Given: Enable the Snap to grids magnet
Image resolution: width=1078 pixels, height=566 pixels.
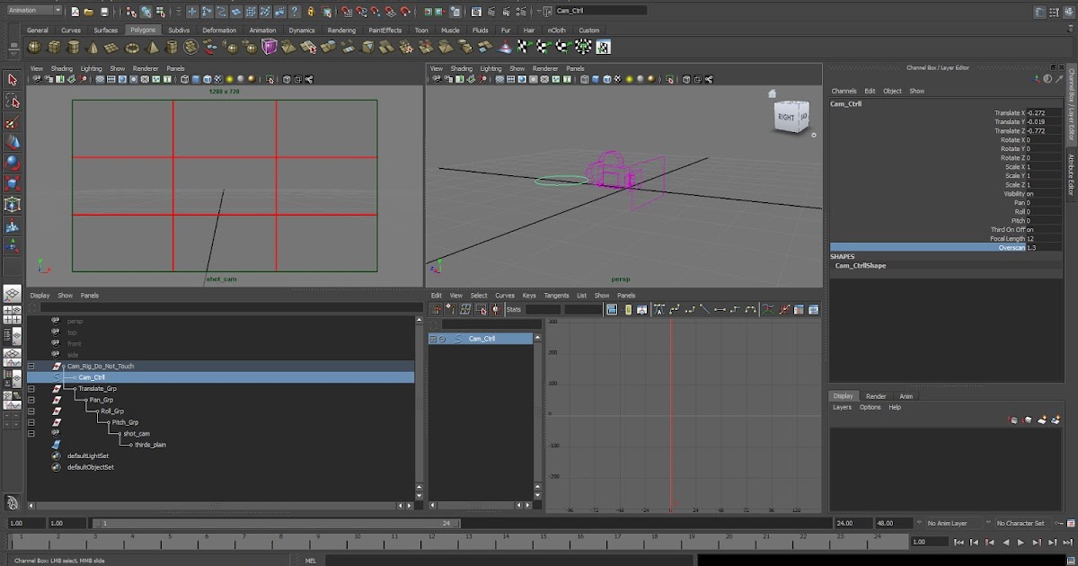Looking at the screenshot, I should click(x=345, y=11).
